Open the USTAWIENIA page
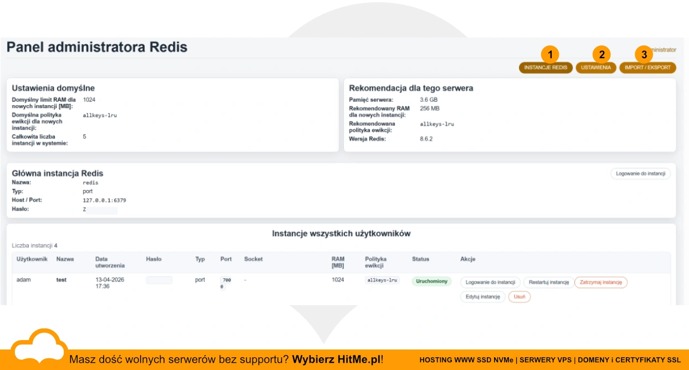Image resolution: width=689 pixels, height=370 pixels. pos(596,68)
